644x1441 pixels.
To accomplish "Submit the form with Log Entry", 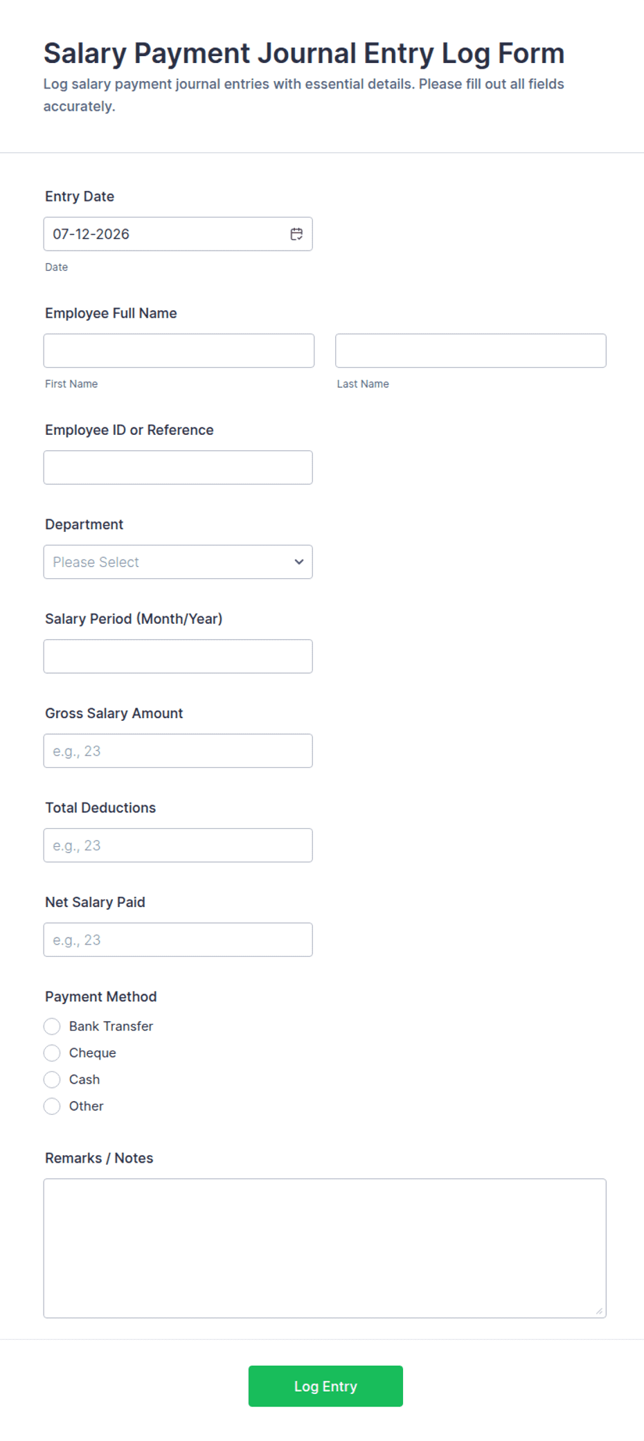I will [x=325, y=1386].
